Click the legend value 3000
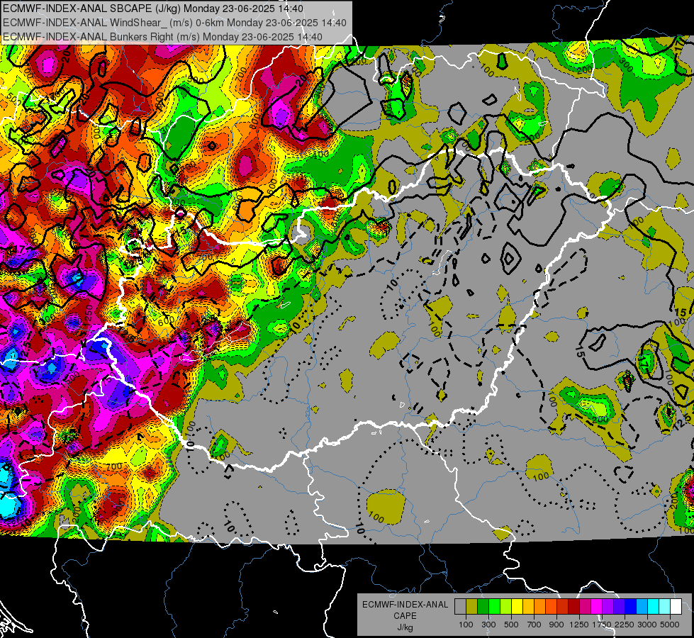694x638 pixels. pyautogui.click(x=647, y=625)
